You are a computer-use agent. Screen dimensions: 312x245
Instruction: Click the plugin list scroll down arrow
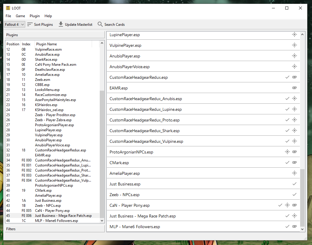[102, 221]
